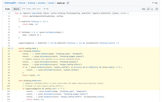Select line number 76
The height and width of the screenshot is (102, 162).
(9, 21)
